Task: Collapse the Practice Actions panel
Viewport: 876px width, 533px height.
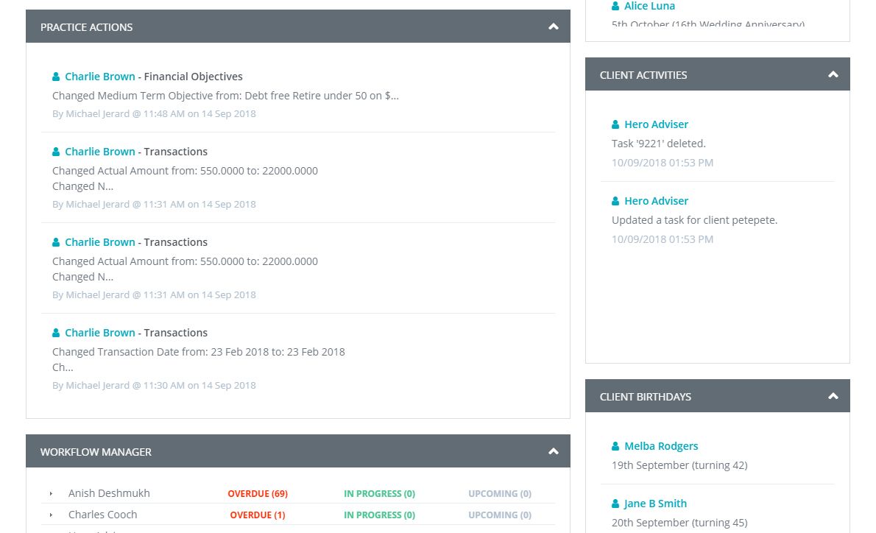Action: point(554,27)
